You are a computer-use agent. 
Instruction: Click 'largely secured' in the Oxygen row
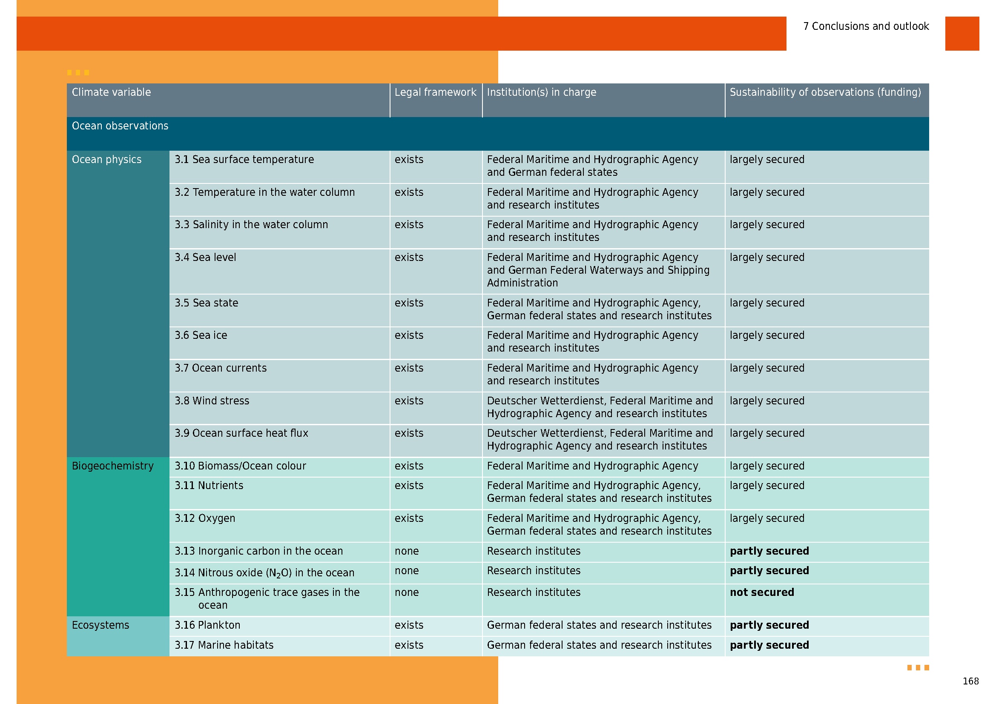pyautogui.click(x=767, y=518)
